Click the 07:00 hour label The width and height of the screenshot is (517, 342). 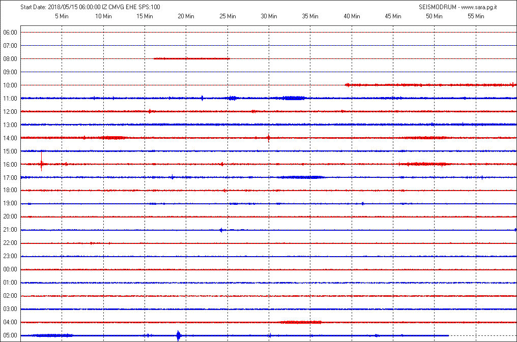coord(10,46)
